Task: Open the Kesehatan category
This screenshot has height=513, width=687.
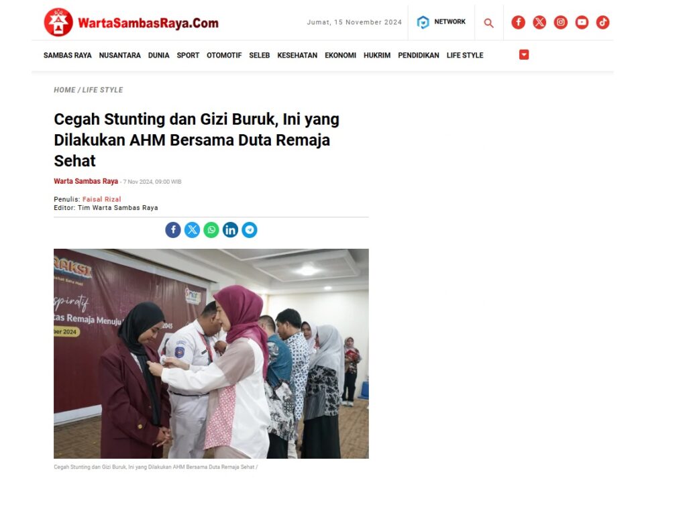Action: click(297, 55)
